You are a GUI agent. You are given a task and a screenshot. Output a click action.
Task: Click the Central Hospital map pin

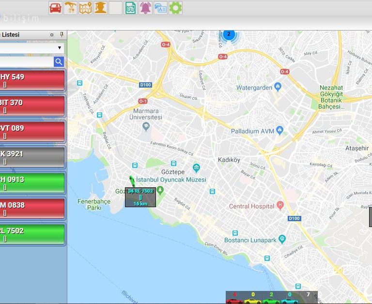tap(280, 205)
